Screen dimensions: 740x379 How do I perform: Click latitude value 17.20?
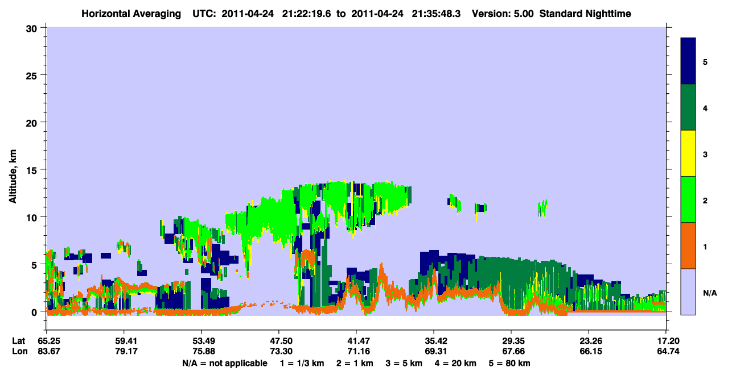click(x=668, y=341)
